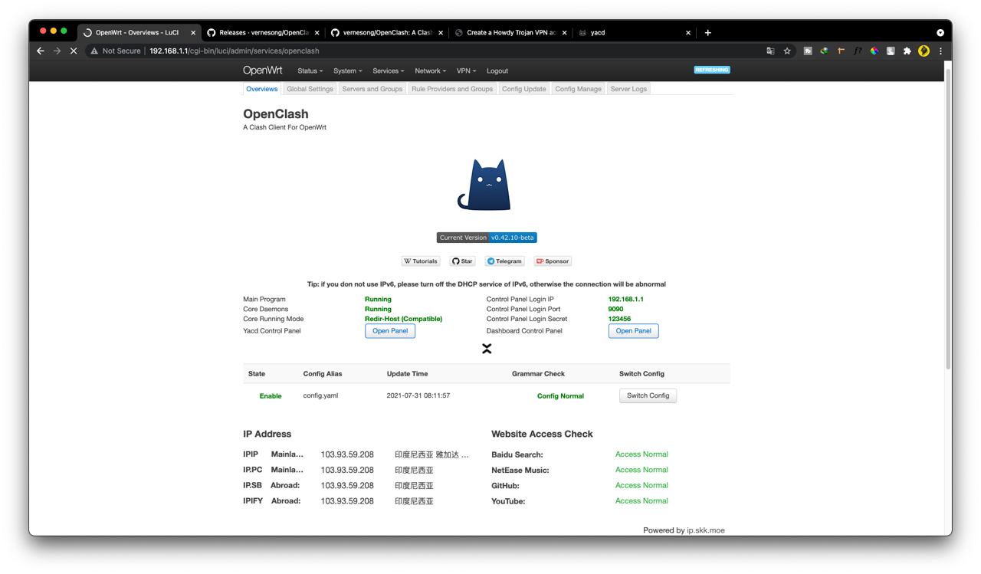Click the tab search dropdown arrow
Screen dimensions: 981x574
click(x=940, y=33)
